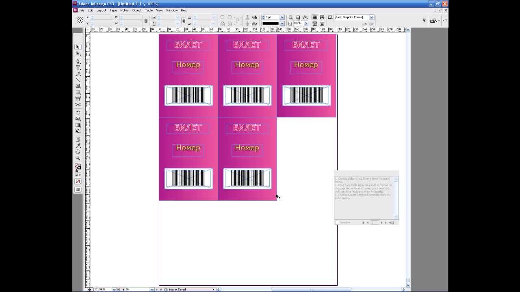The image size is (520, 292).
Task: Toggle constrain proportions for width and height
Action: click(146, 20)
